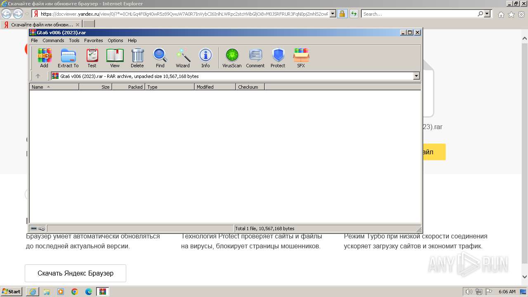Open the Commands menu
Image resolution: width=528 pixels, height=297 pixels.
[x=53, y=40]
